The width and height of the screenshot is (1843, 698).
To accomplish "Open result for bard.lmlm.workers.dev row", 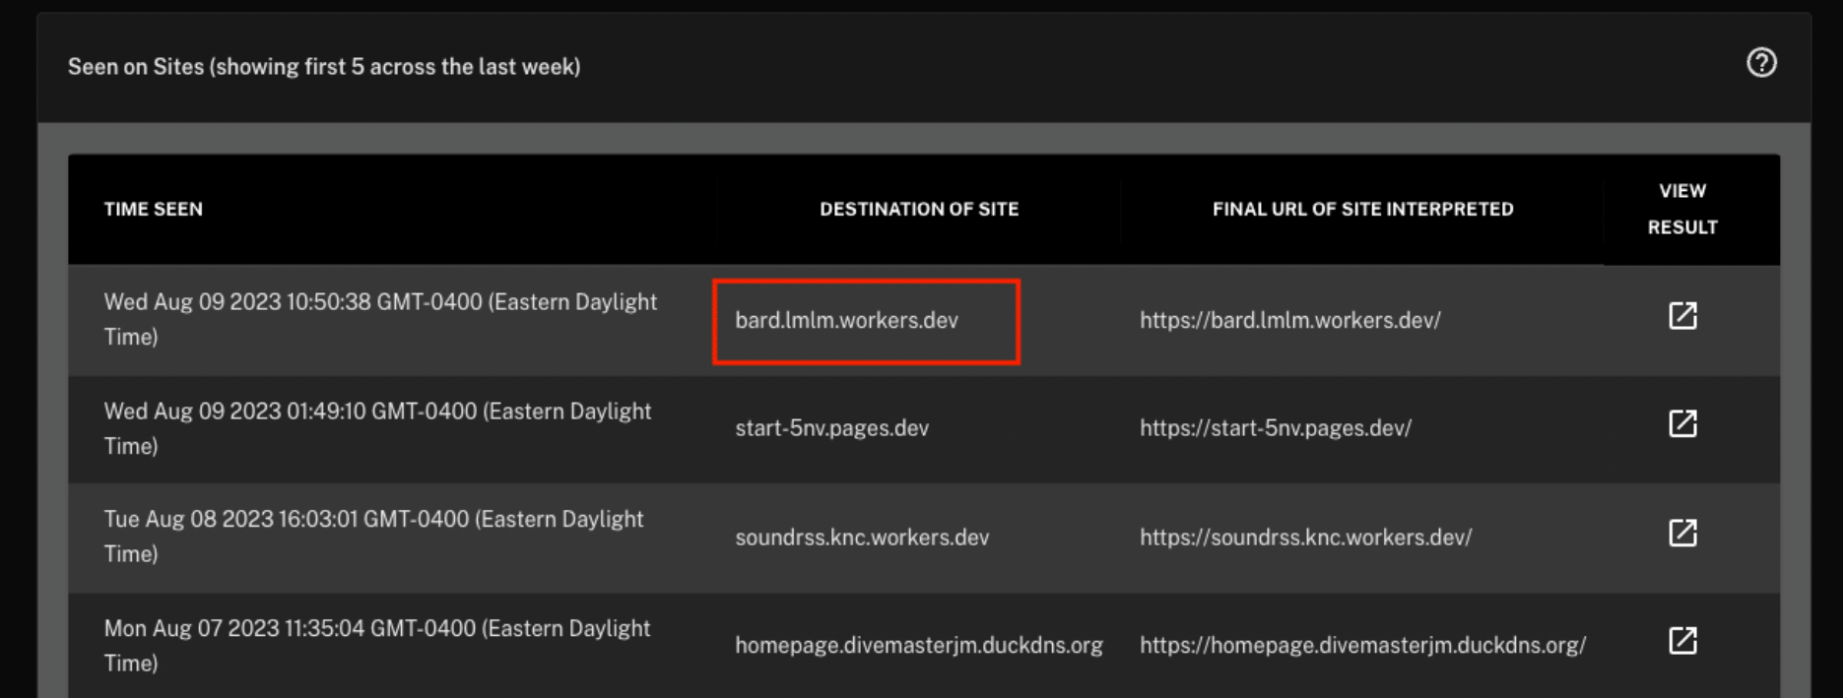I will 1682,316.
